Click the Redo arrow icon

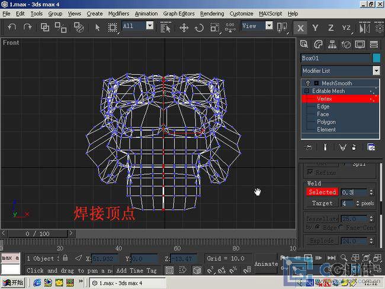(27, 27)
